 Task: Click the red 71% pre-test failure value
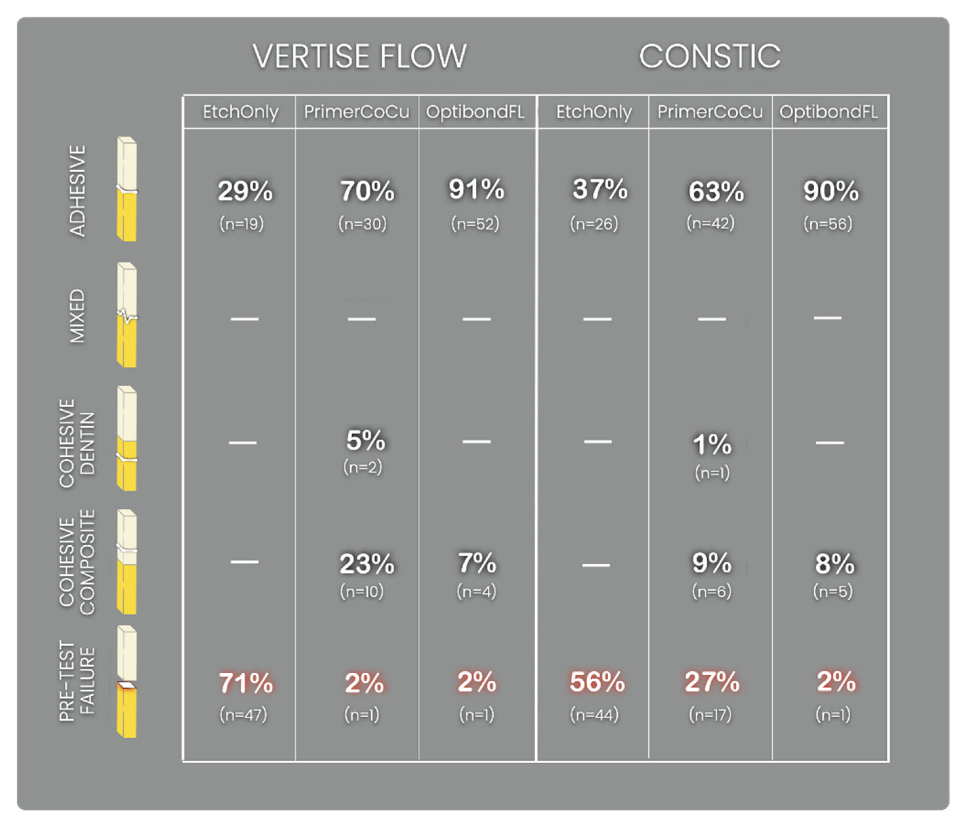point(246,683)
